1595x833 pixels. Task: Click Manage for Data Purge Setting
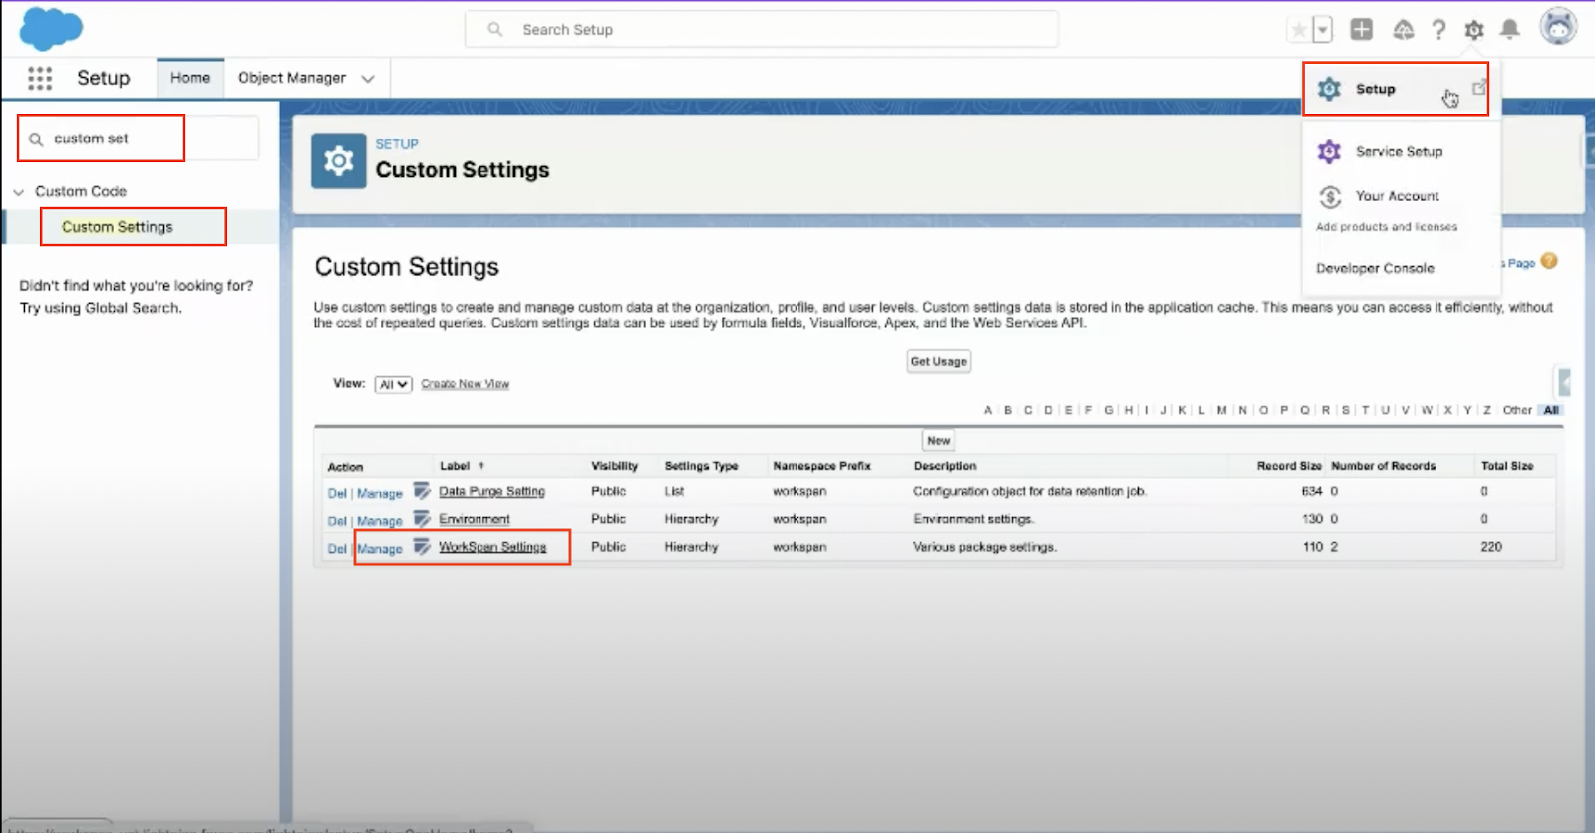click(380, 493)
